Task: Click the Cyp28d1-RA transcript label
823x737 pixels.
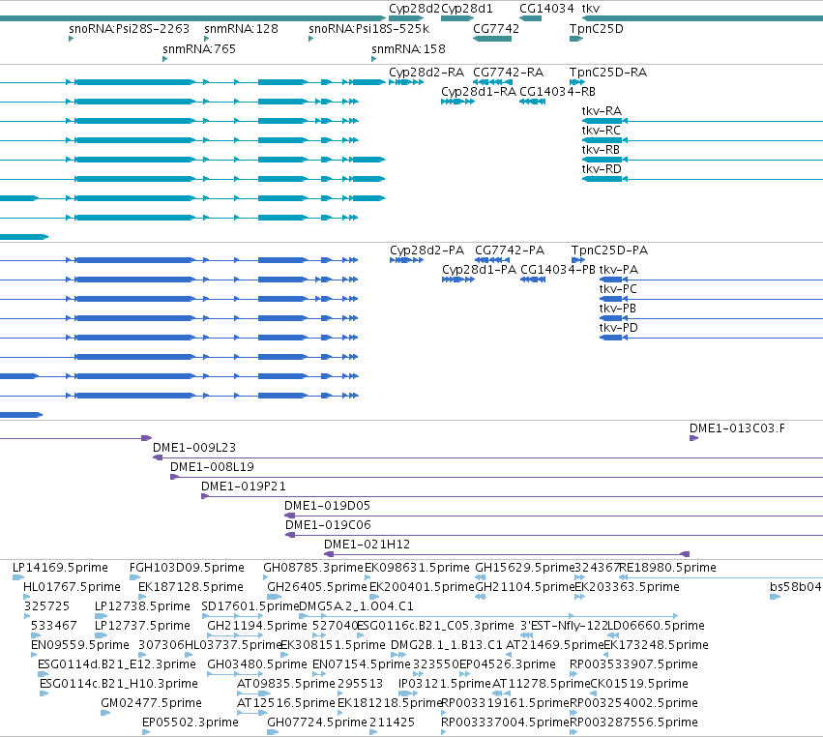Action: (478, 92)
